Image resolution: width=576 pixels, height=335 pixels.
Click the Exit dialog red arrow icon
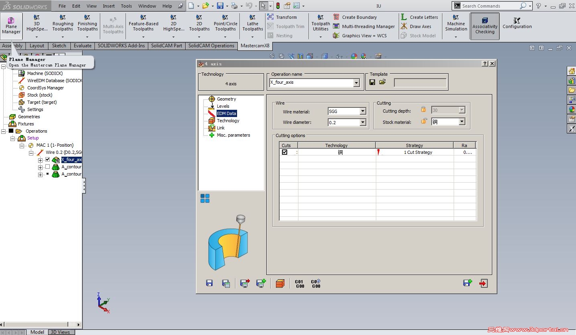(x=483, y=283)
